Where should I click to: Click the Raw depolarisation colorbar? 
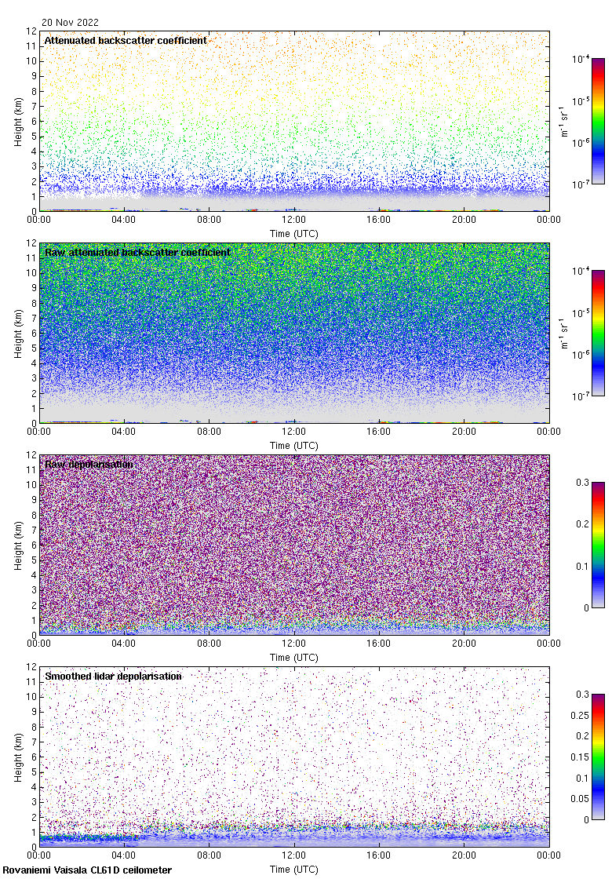(598, 545)
